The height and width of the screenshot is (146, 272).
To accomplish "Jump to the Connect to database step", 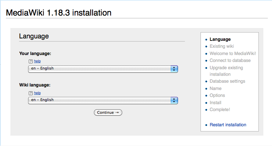I will click(230, 61).
